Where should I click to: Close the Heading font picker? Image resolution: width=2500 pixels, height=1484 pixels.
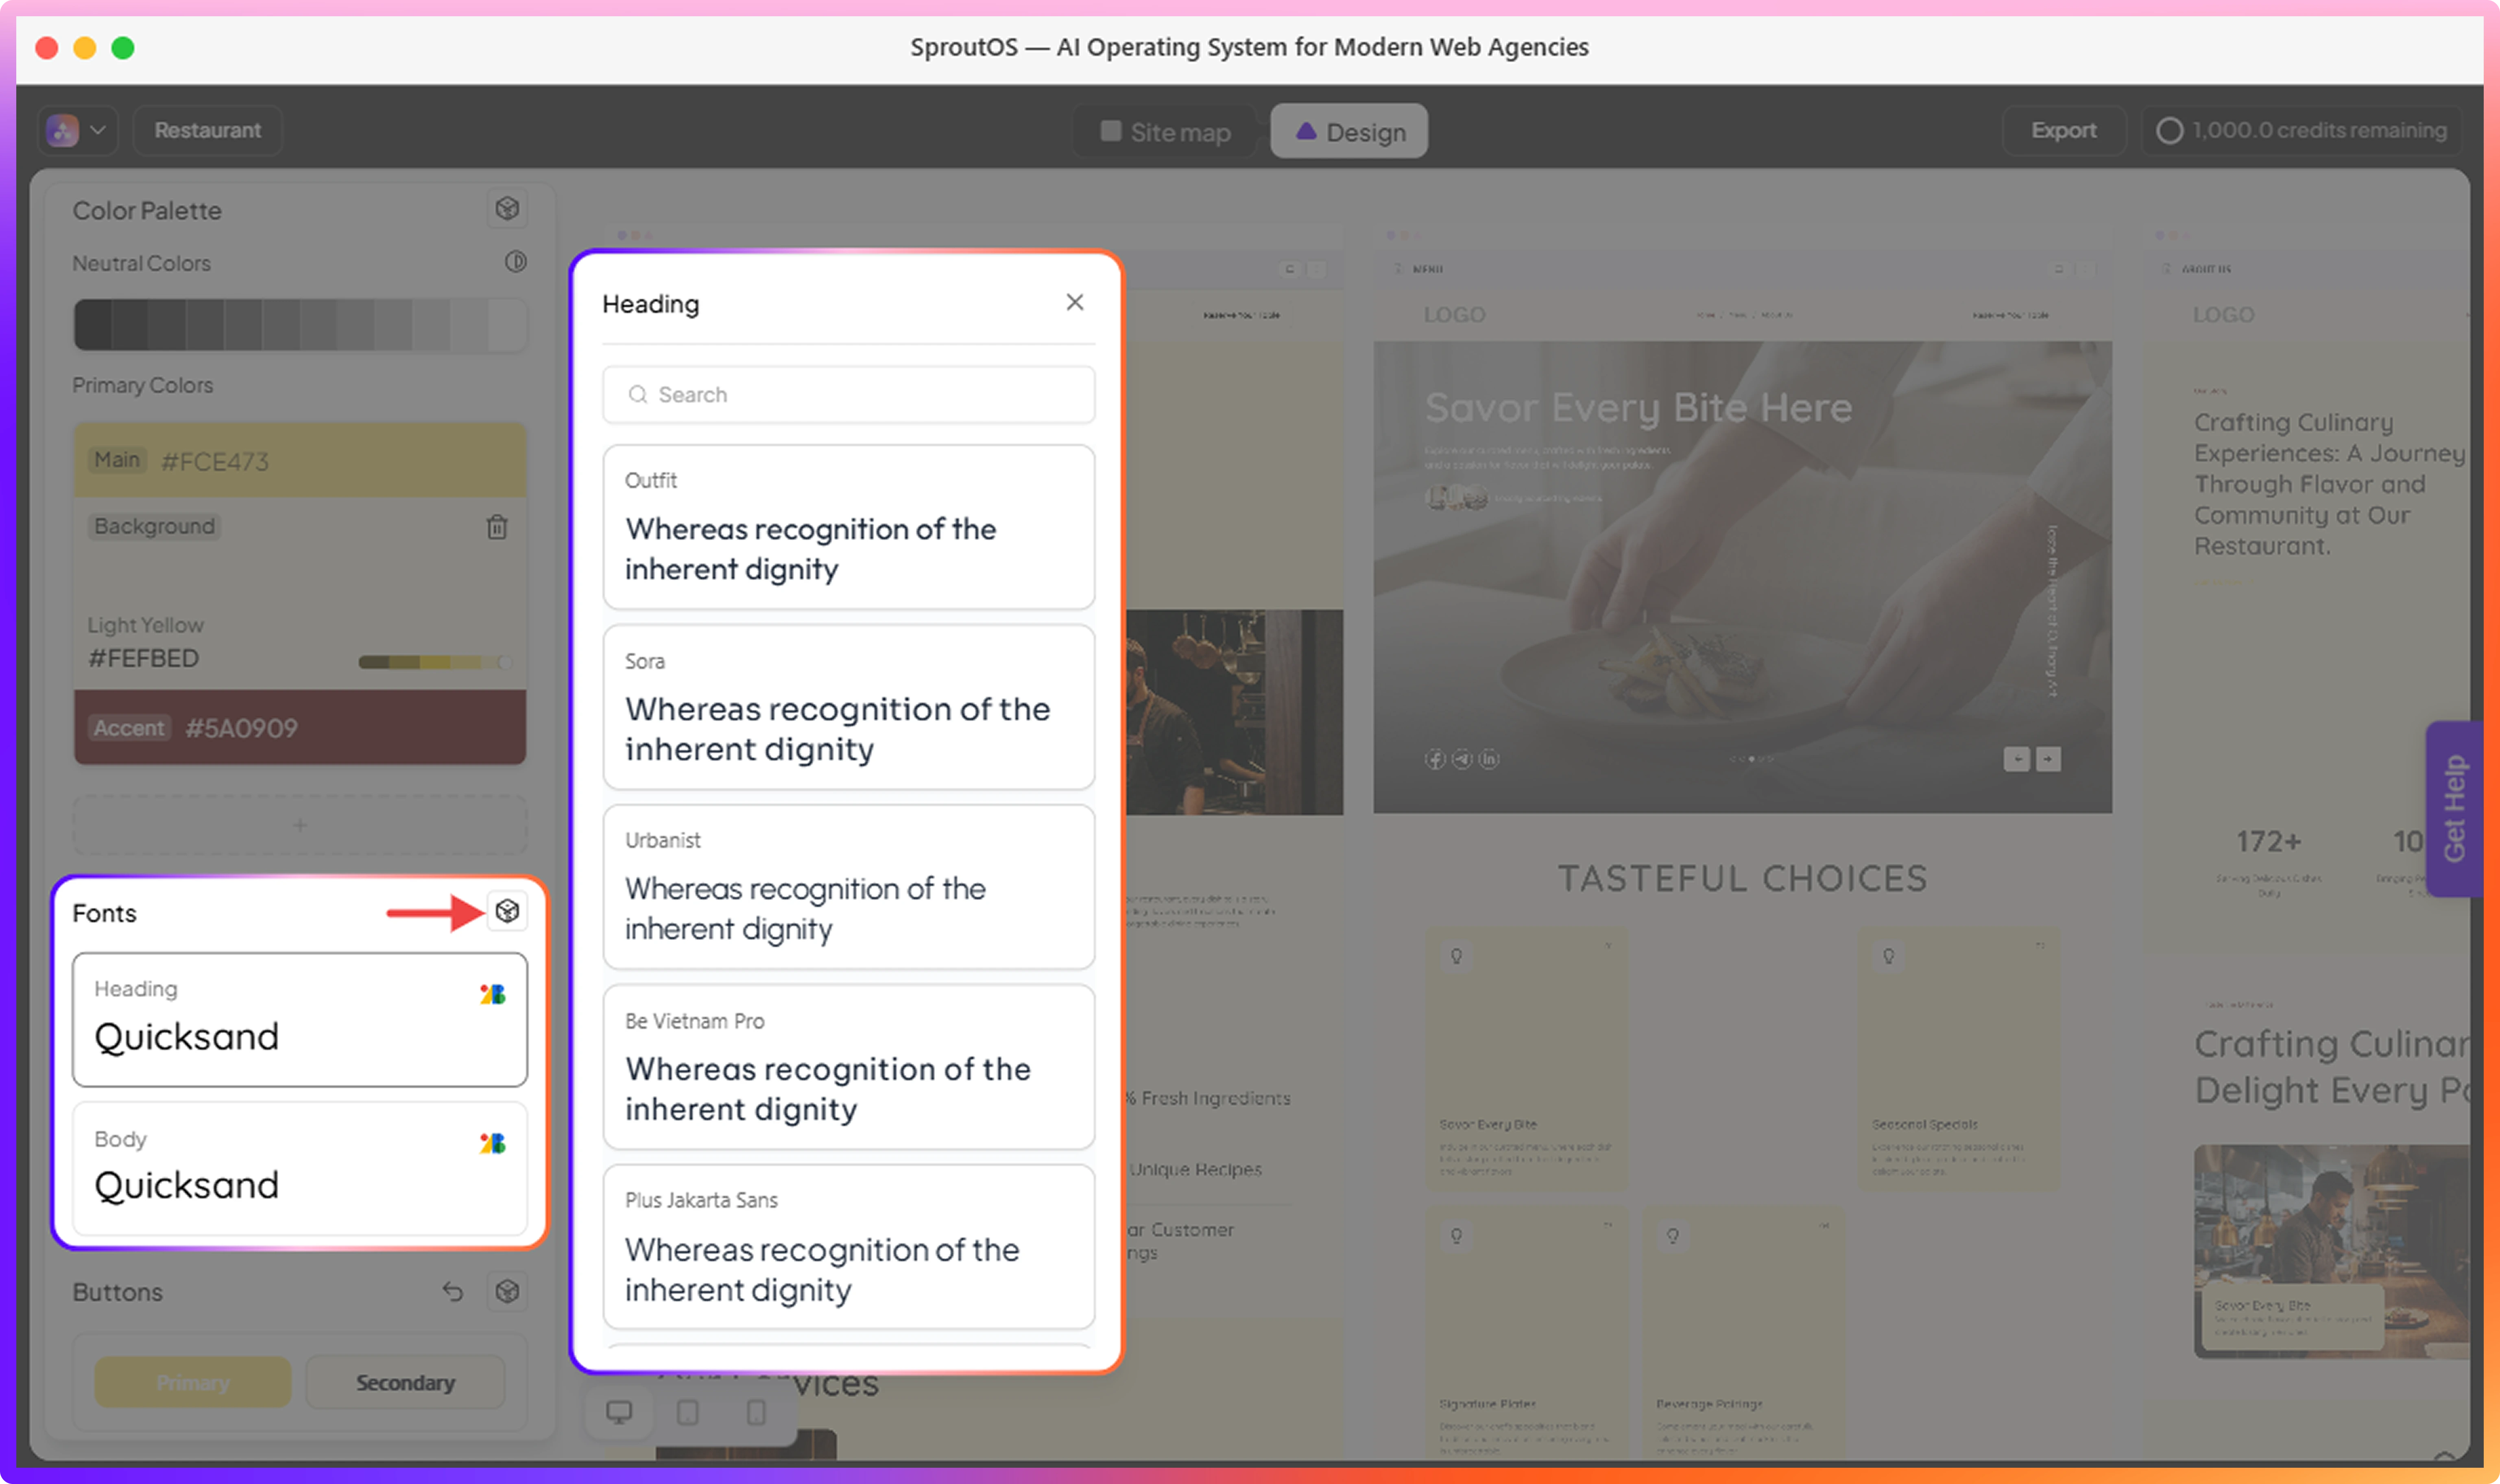(x=1075, y=302)
